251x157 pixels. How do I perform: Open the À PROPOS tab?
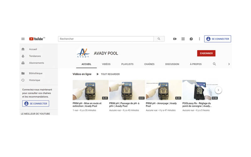click(196, 64)
